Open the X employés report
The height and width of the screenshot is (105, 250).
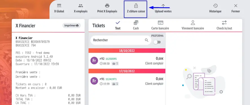(81, 8)
